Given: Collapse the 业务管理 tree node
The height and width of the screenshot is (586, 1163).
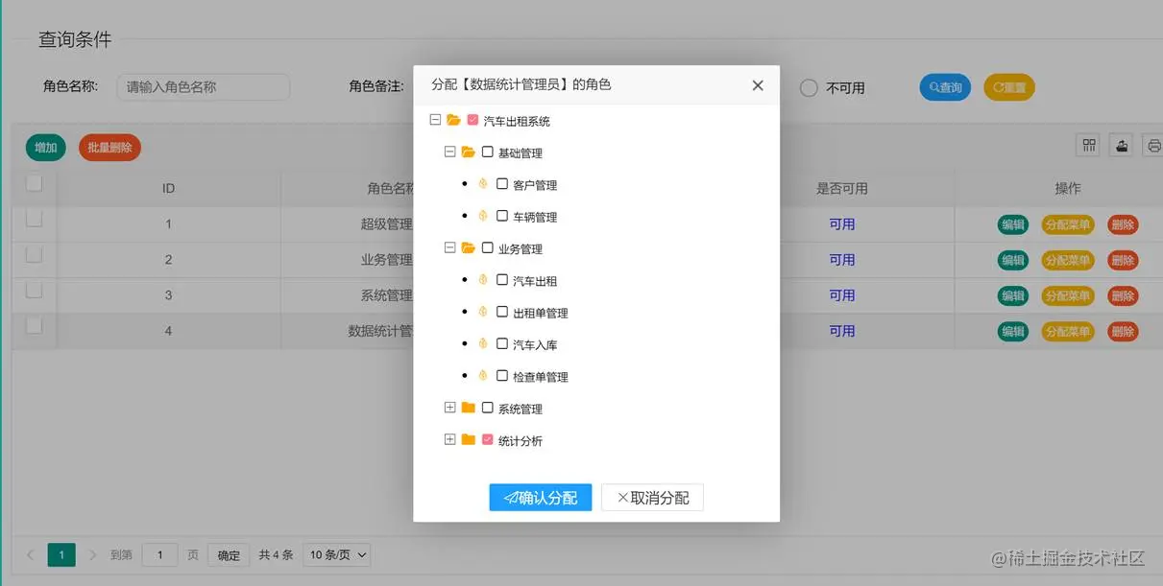Looking at the screenshot, I should click(449, 247).
